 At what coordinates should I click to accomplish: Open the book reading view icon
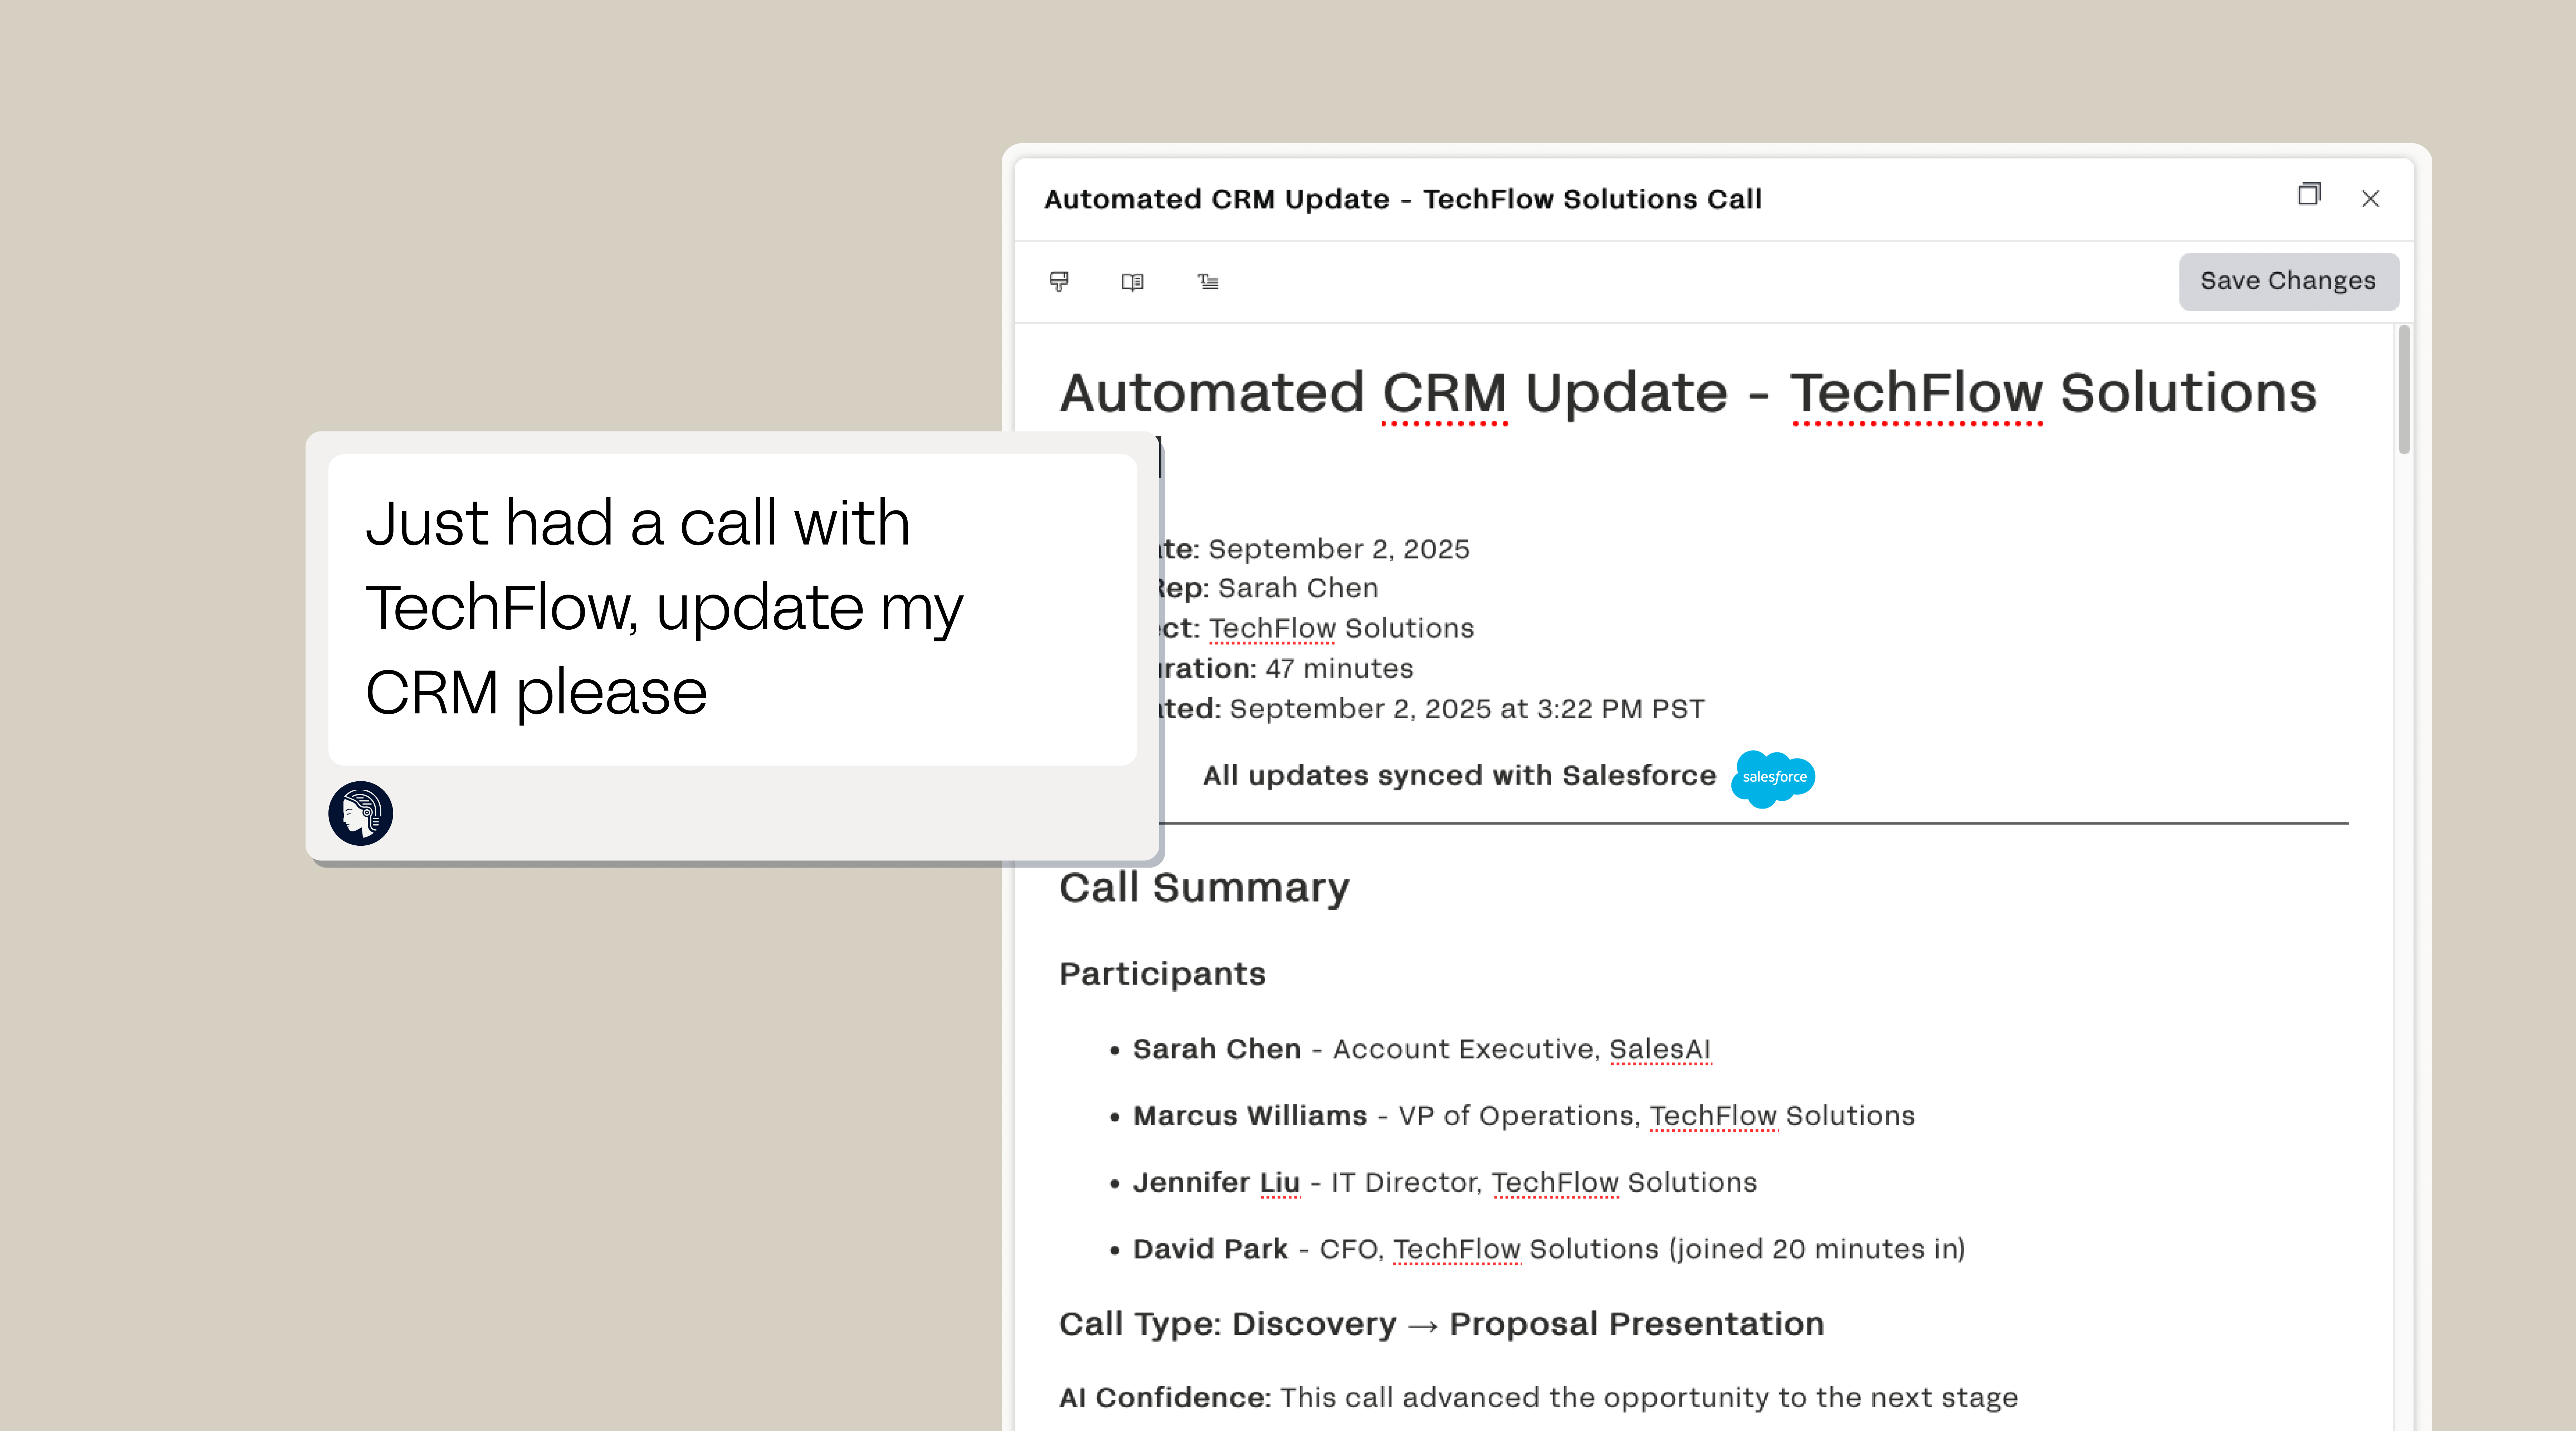click(1132, 282)
